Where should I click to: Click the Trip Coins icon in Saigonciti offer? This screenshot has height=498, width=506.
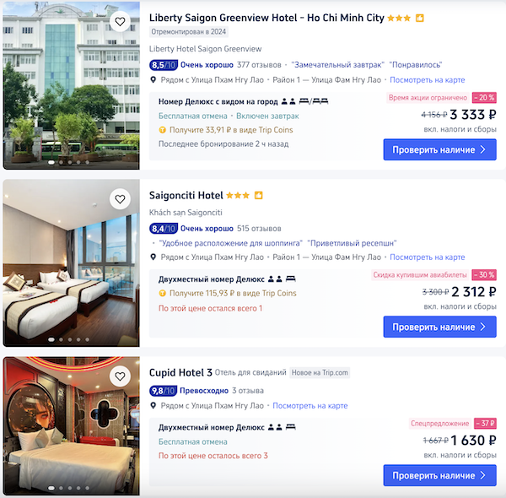162,293
